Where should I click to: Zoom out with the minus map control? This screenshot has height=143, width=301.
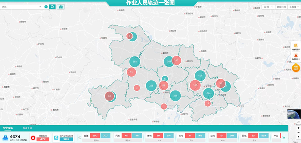(x=298, y=132)
